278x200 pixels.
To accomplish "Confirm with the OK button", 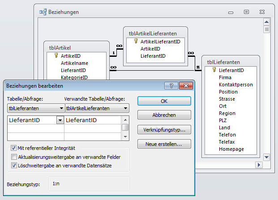I will (x=164, y=101).
